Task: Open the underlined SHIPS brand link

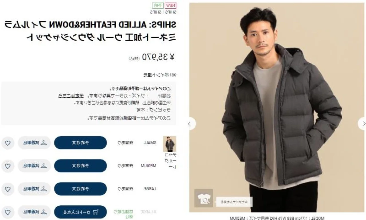Action: point(156,12)
